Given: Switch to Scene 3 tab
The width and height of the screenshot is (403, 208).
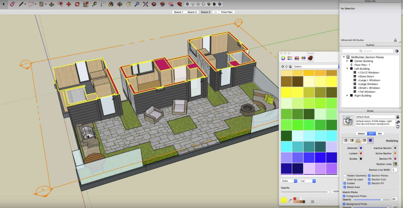Looking at the screenshot, I should (205, 12).
